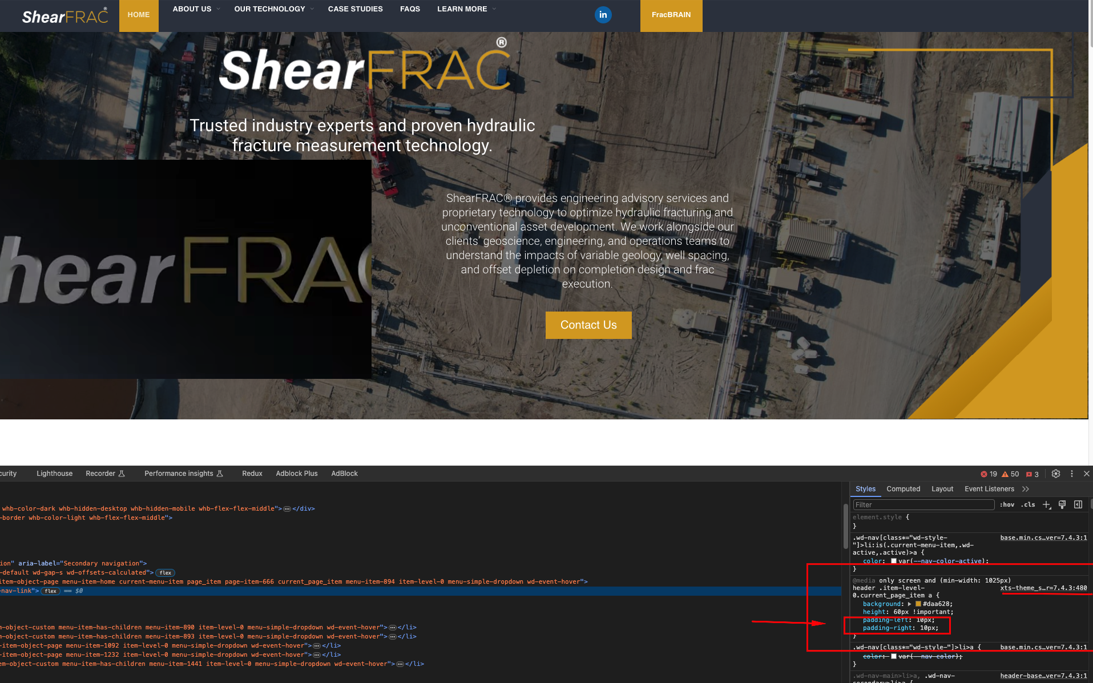Expand the ellipsis in the menu-item-1441 node
This screenshot has width=1093, height=683.
click(x=400, y=664)
